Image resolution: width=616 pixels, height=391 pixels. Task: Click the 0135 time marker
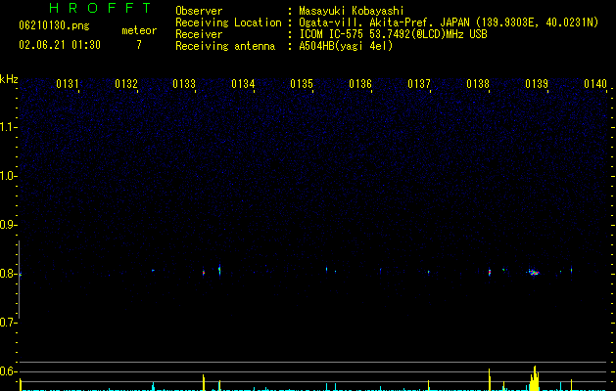coord(302,84)
